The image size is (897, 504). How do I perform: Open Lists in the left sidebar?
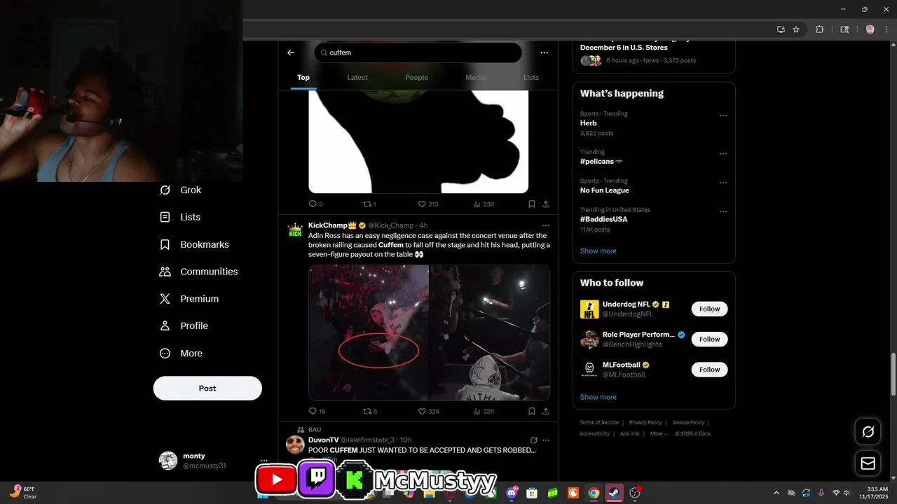(x=180, y=217)
